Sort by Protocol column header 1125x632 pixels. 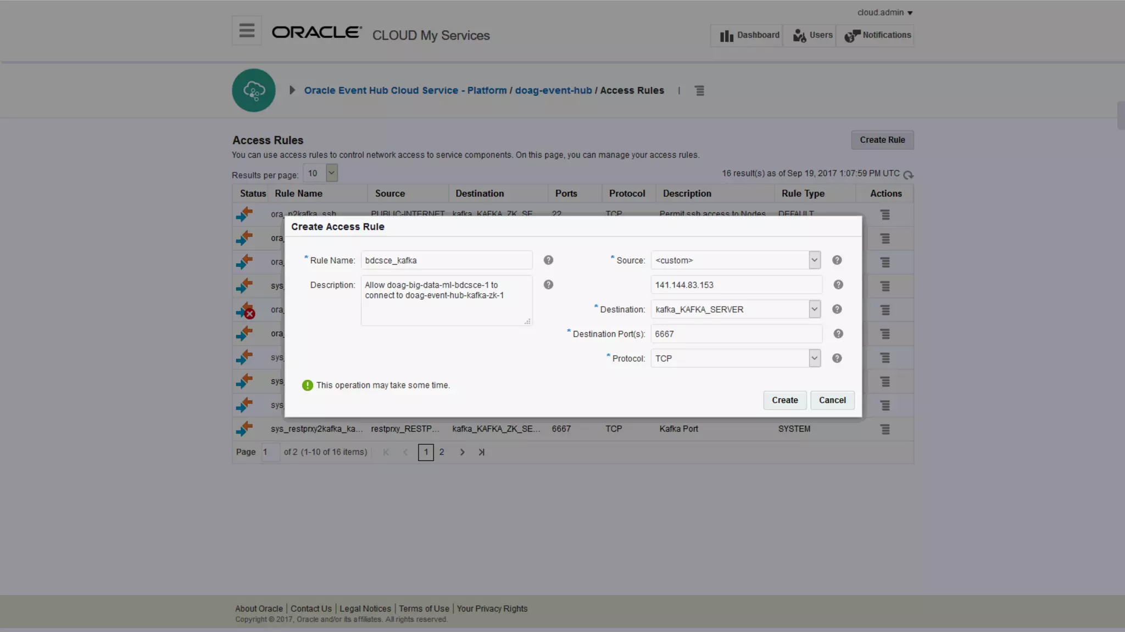click(627, 194)
